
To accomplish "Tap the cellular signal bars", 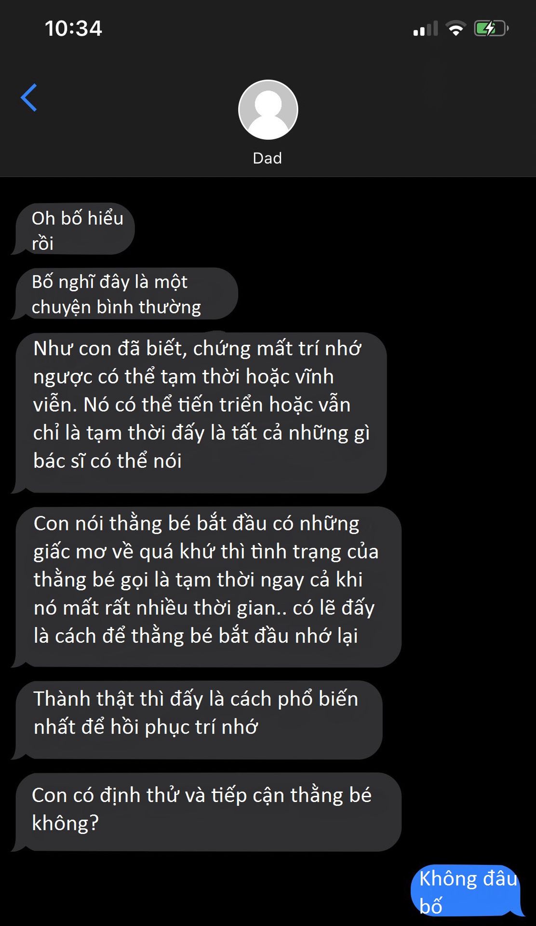I will point(426,28).
